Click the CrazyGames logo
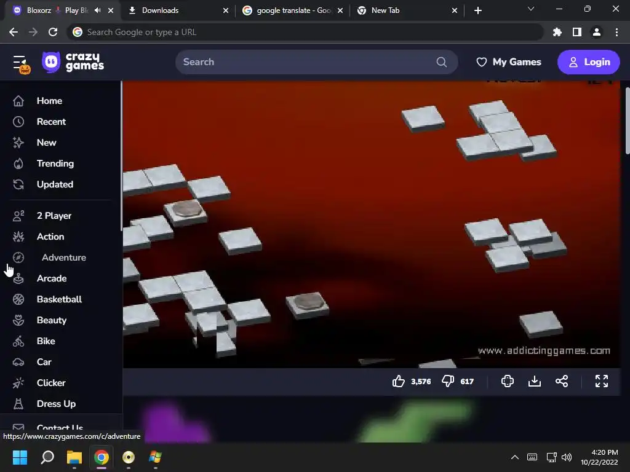This screenshot has width=630, height=472. (x=73, y=62)
